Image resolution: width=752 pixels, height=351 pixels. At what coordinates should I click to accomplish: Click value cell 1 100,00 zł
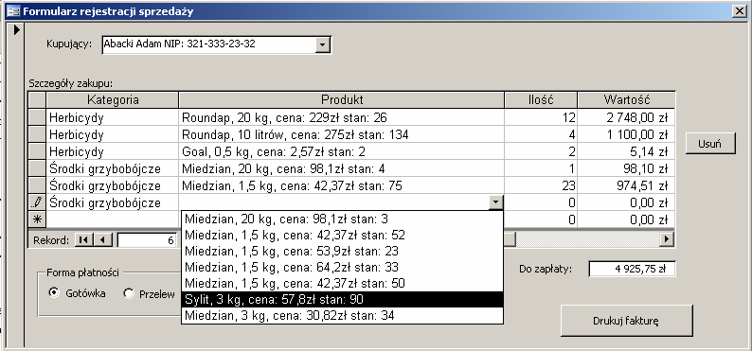(x=626, y=134)
